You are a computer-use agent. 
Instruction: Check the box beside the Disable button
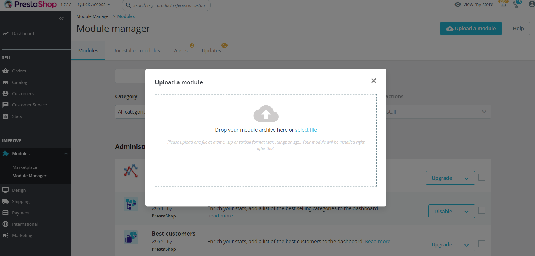pos(481,210)
